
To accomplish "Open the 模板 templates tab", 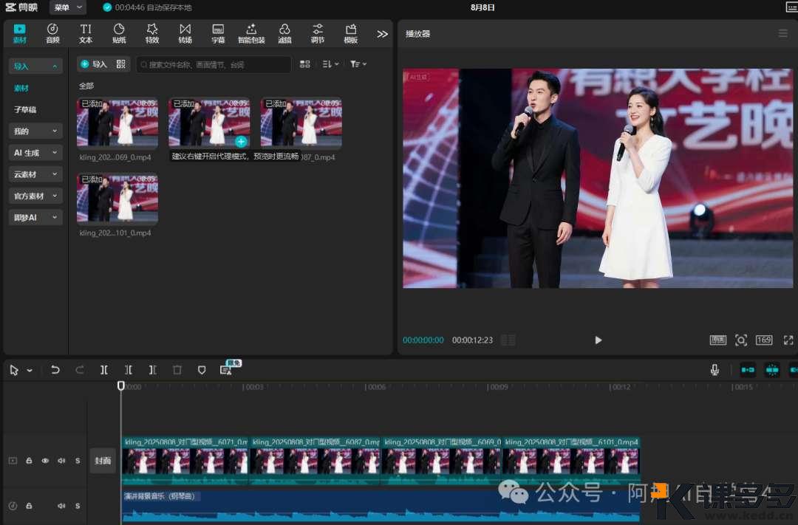I will tap(351, 33).
